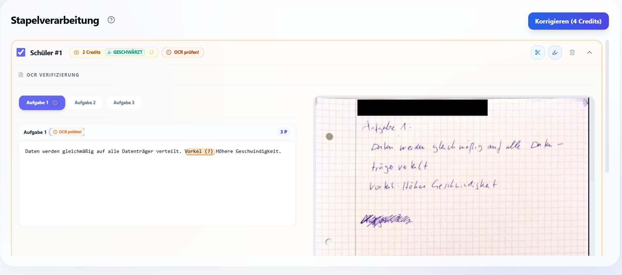The height and width of the screenshot is (275, 622).
Task: Click the refresh icon next to GESCHWÄRZT
Action: point(151,52)
